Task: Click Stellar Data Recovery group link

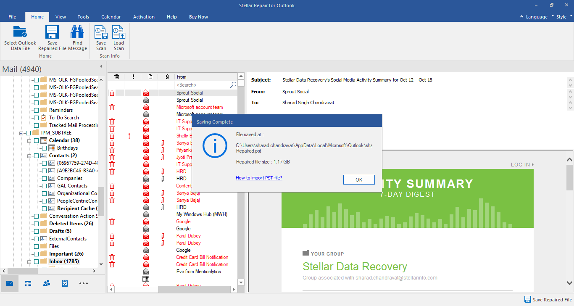Action: [355, 266]
